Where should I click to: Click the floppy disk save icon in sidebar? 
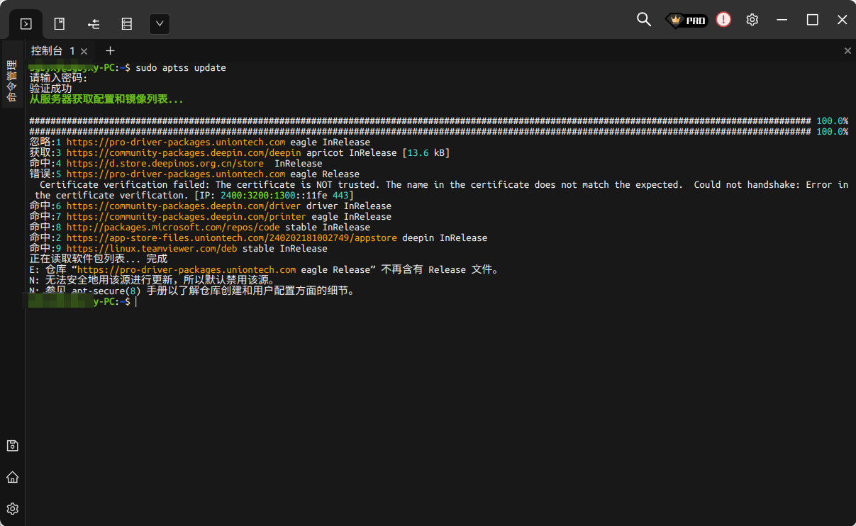[12, 446]
